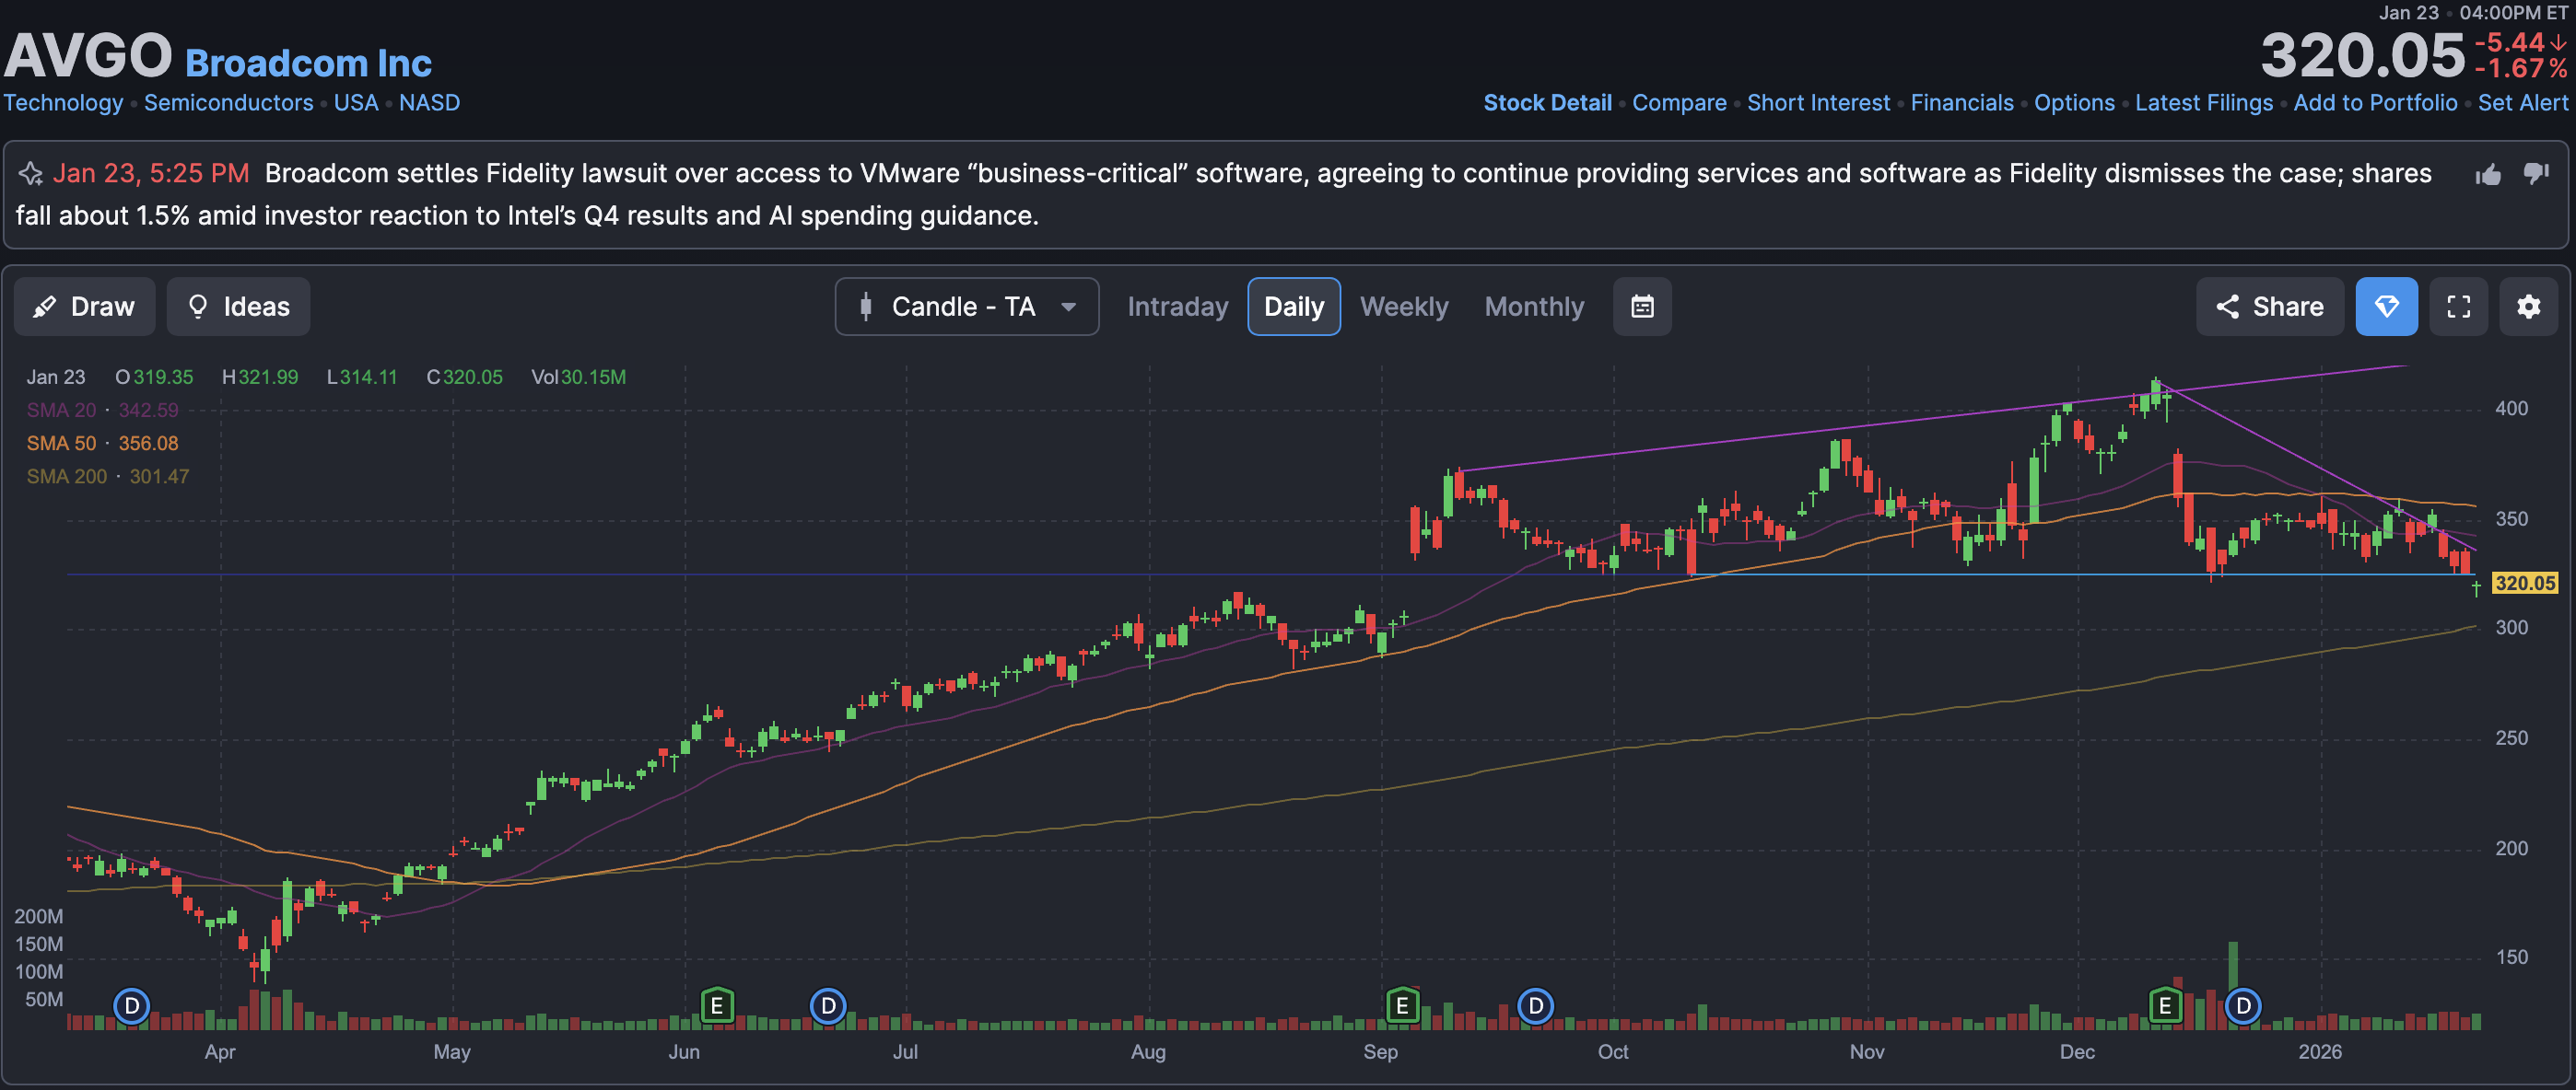Expand the Candle - TA chart type dropdown
Viewport: 2576px width, 1090px height.
tap(966, 307)
